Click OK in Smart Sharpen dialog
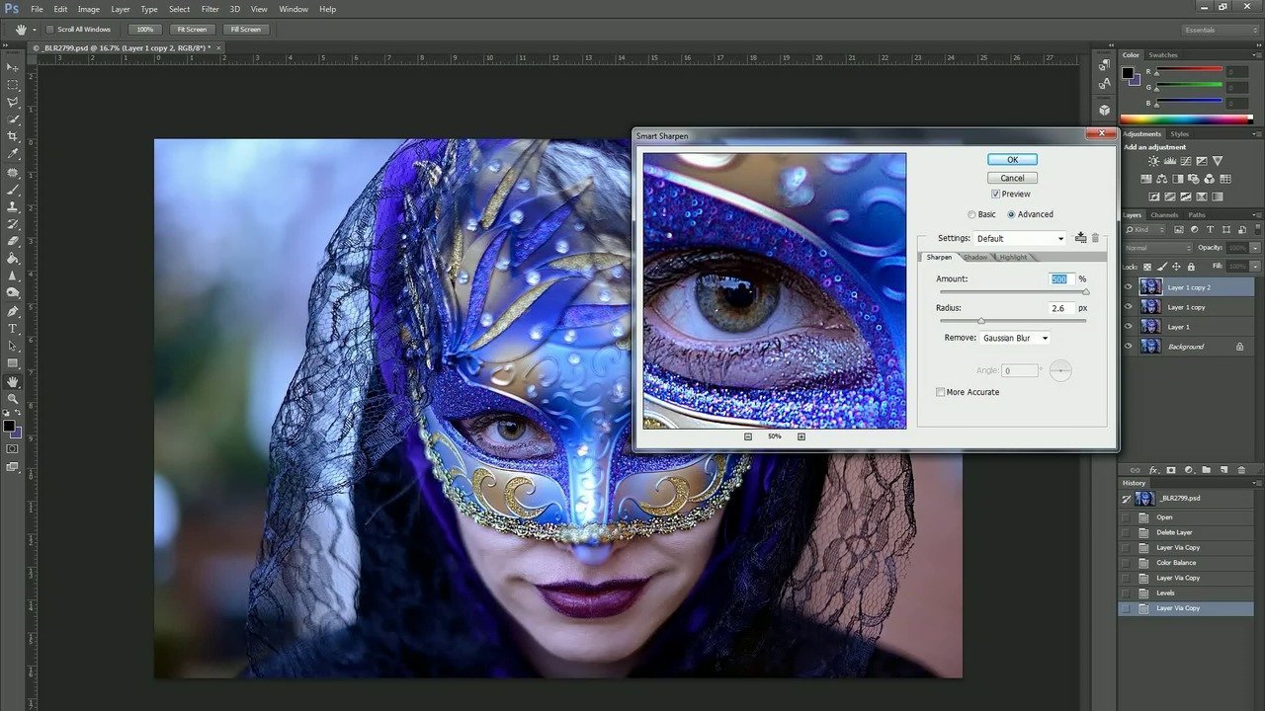 [x=1011, y=159]
